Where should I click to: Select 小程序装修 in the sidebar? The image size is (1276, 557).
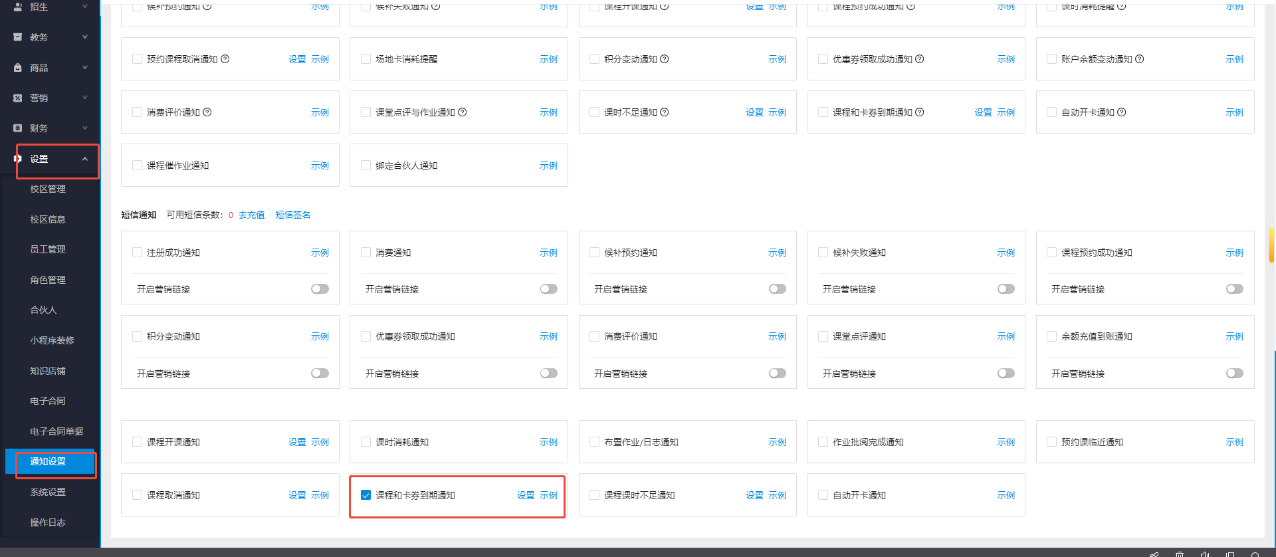click(x=52, y=340)
